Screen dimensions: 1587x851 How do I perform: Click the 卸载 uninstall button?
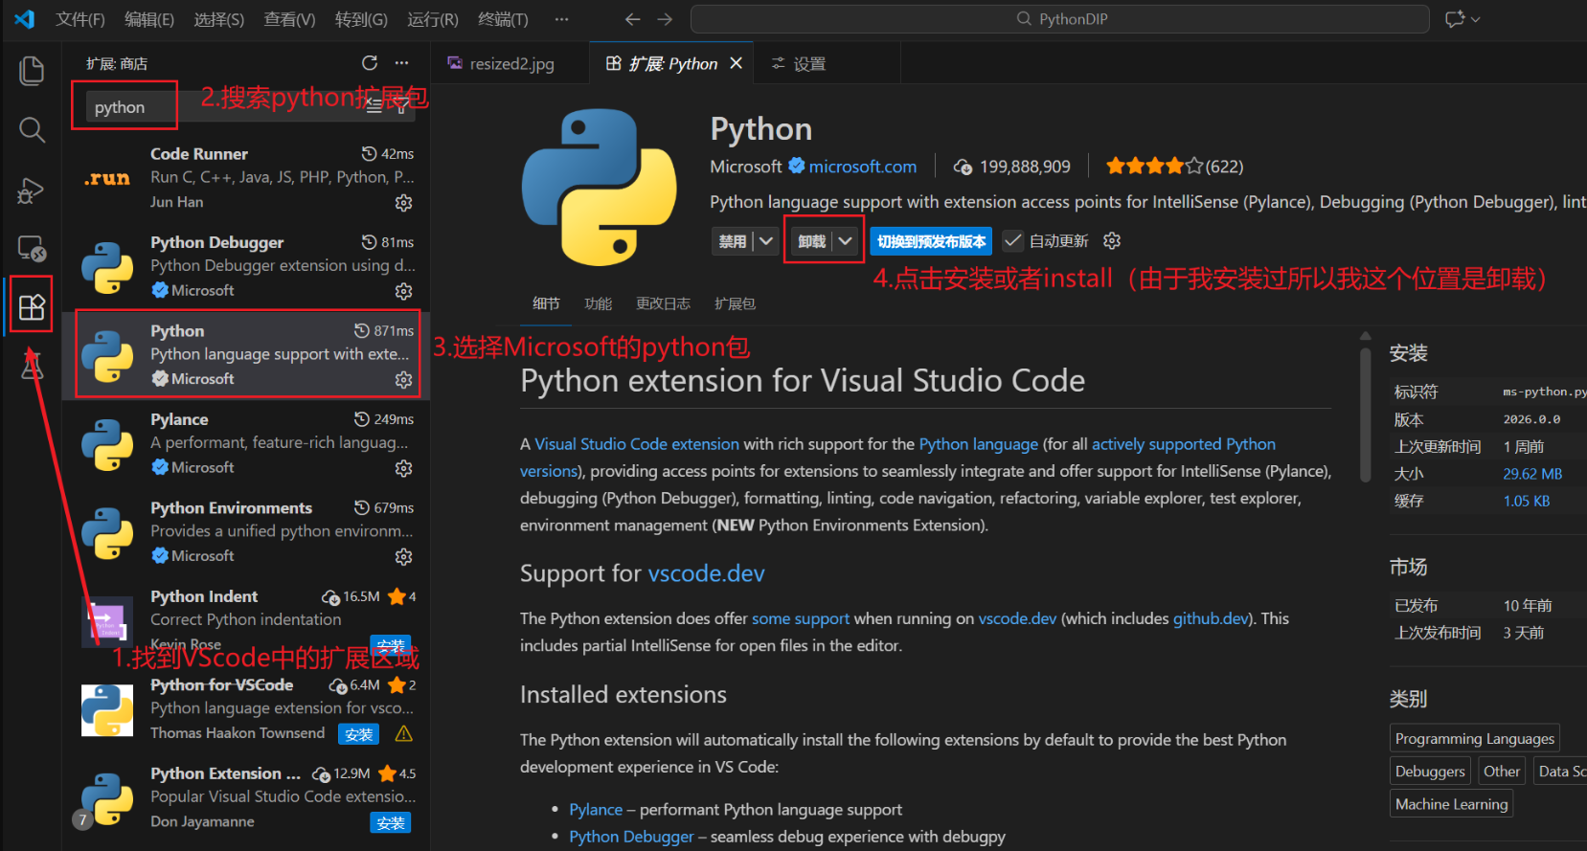(x=812, y=241)
